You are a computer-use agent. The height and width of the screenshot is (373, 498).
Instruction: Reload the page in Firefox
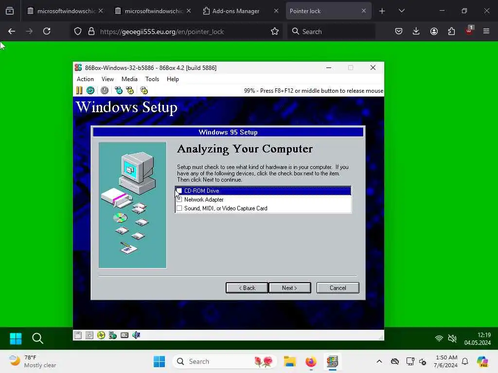click(47, 31)
